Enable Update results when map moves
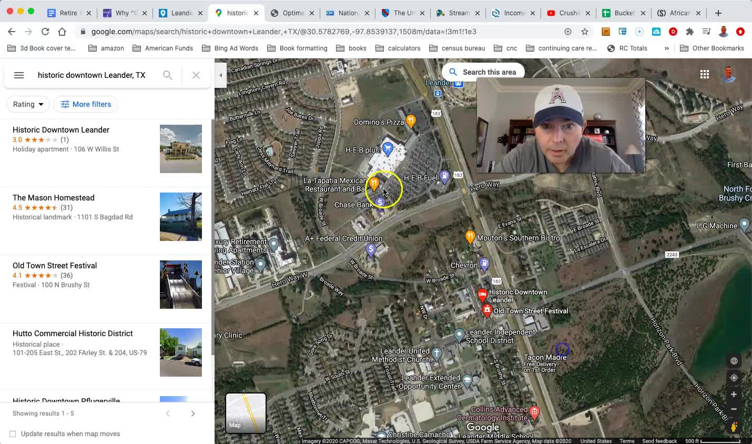 (13, 434)
